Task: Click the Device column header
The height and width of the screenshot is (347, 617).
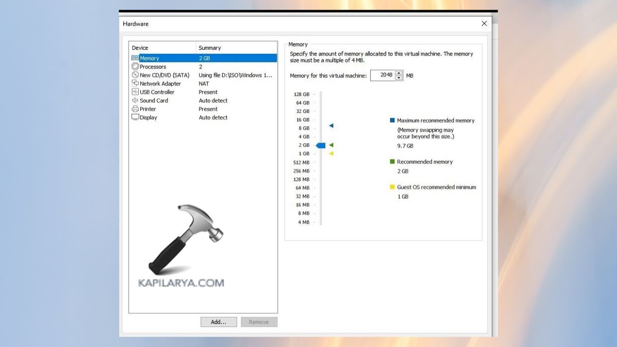Action: pos(140,48)
